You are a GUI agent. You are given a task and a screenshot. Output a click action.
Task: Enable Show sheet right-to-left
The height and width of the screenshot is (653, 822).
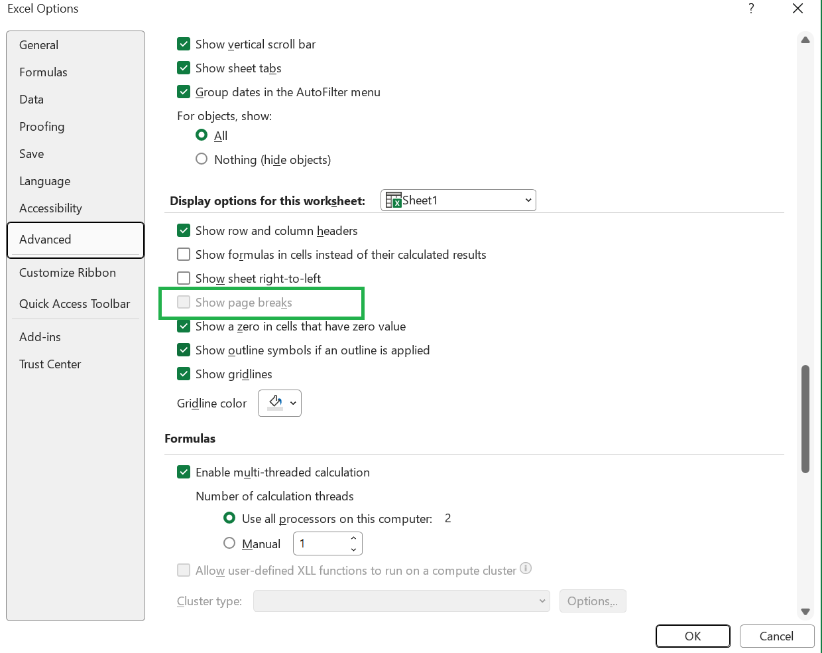[184, 279]
